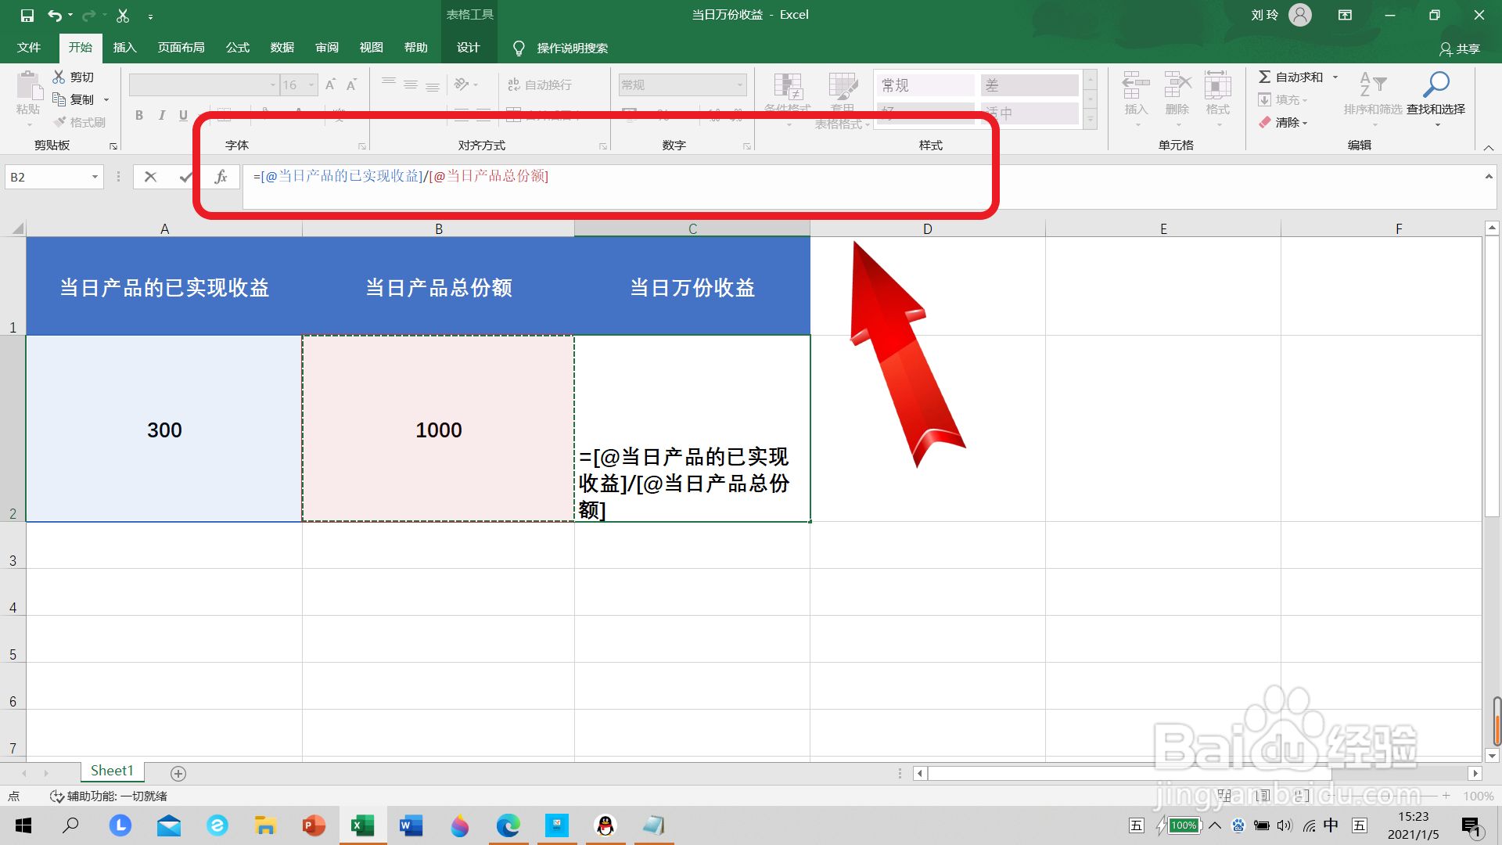Open the File (文件) tab
This screenshot has height=845, width=1502.
[29, 48]
